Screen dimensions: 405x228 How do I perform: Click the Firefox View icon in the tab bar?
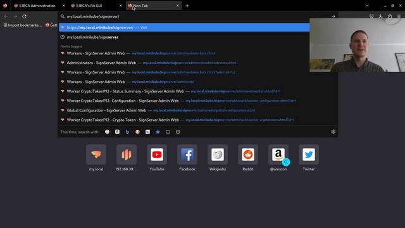[x=5, y=6]
